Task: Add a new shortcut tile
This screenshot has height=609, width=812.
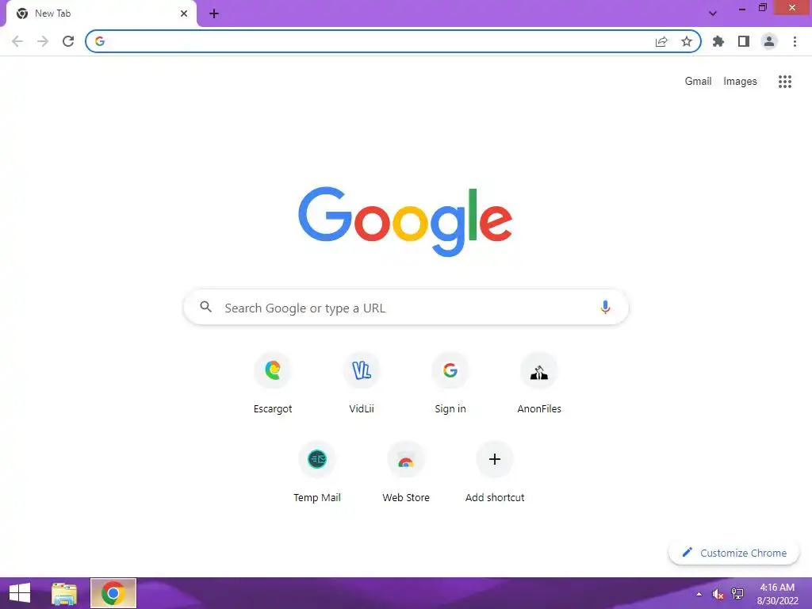Action: coord(495,473)
